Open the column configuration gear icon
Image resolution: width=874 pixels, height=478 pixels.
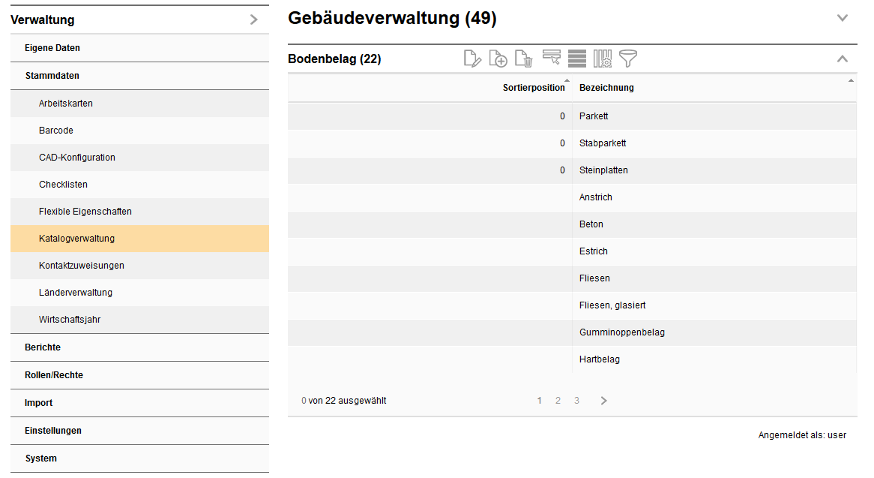pyautogui.click(x=603, y=59)
